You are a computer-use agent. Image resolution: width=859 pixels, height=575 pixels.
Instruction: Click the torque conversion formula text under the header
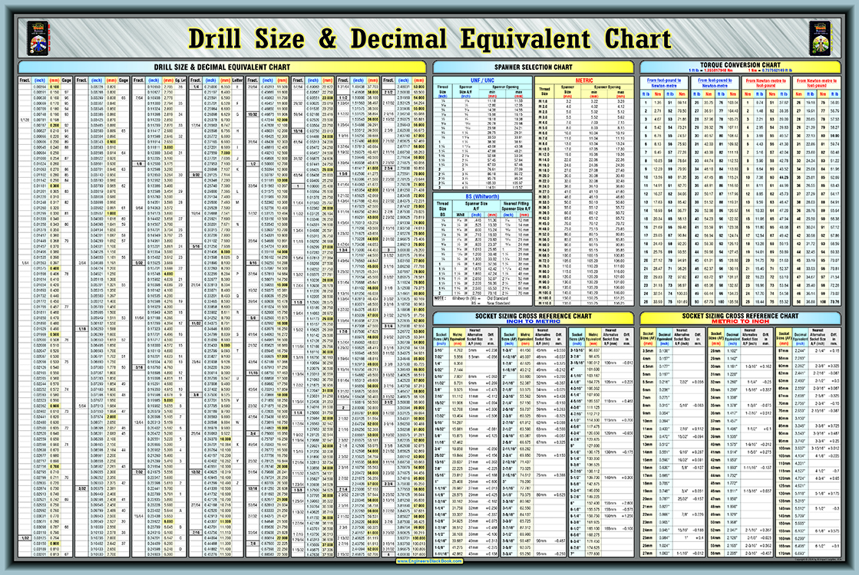click(x=741, y=71)
